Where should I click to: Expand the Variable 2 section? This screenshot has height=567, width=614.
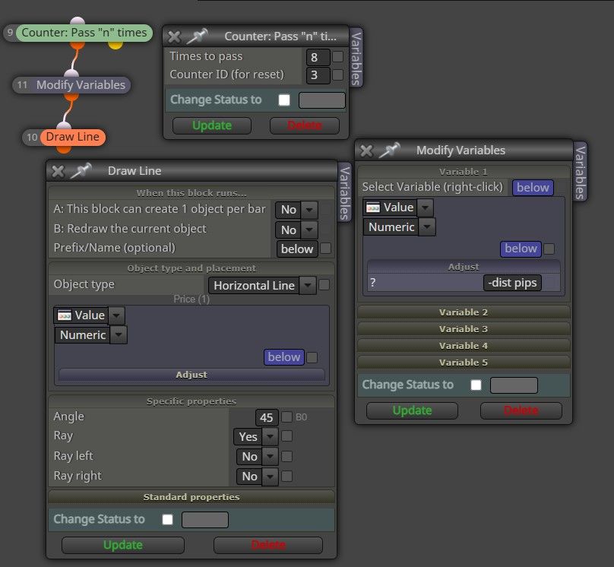pyautogui.click(x=464, y=312)
